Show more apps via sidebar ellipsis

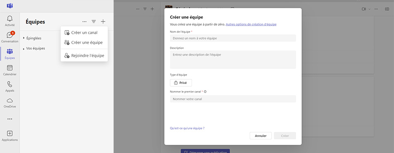pyautogui.click(x=10, y=119)
